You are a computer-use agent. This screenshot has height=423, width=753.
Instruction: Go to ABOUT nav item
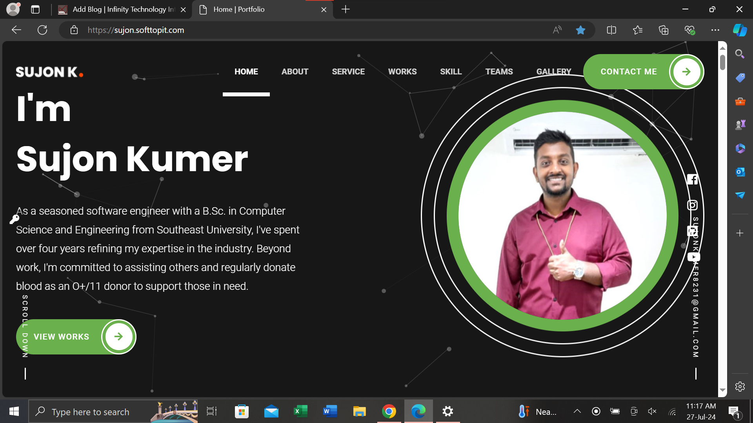coord(295,72)
